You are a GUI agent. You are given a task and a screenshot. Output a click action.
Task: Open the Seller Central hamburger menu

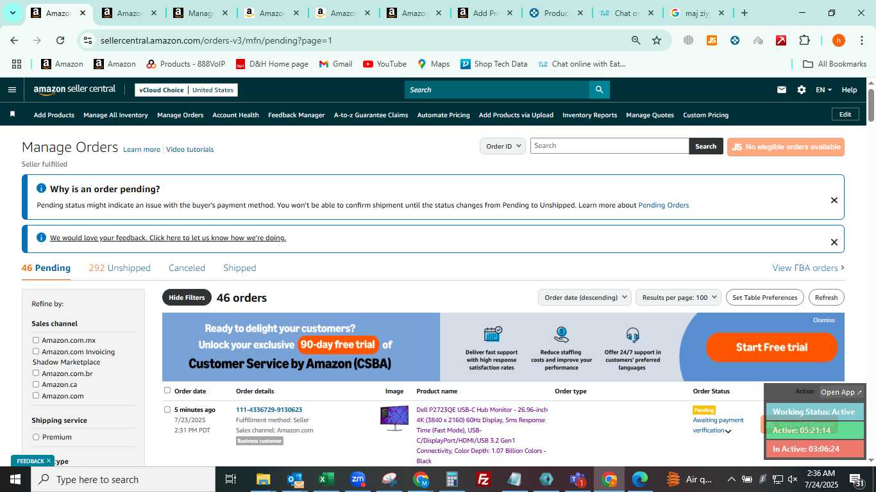tap(12, 90)
